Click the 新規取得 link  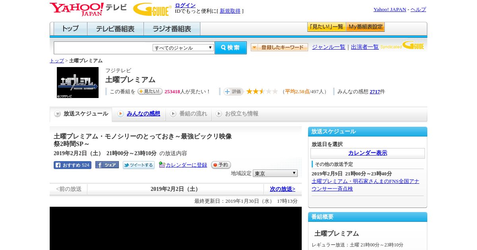click(x=230, y=11)
